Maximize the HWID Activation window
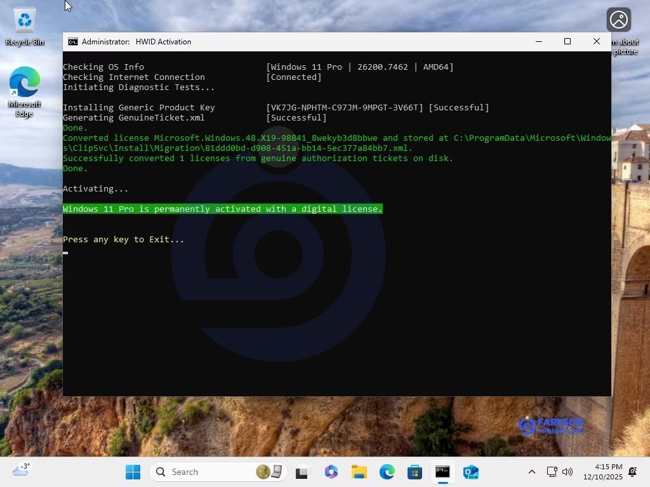The width and height of the screenshot is (650, 487). click(567, 42)
